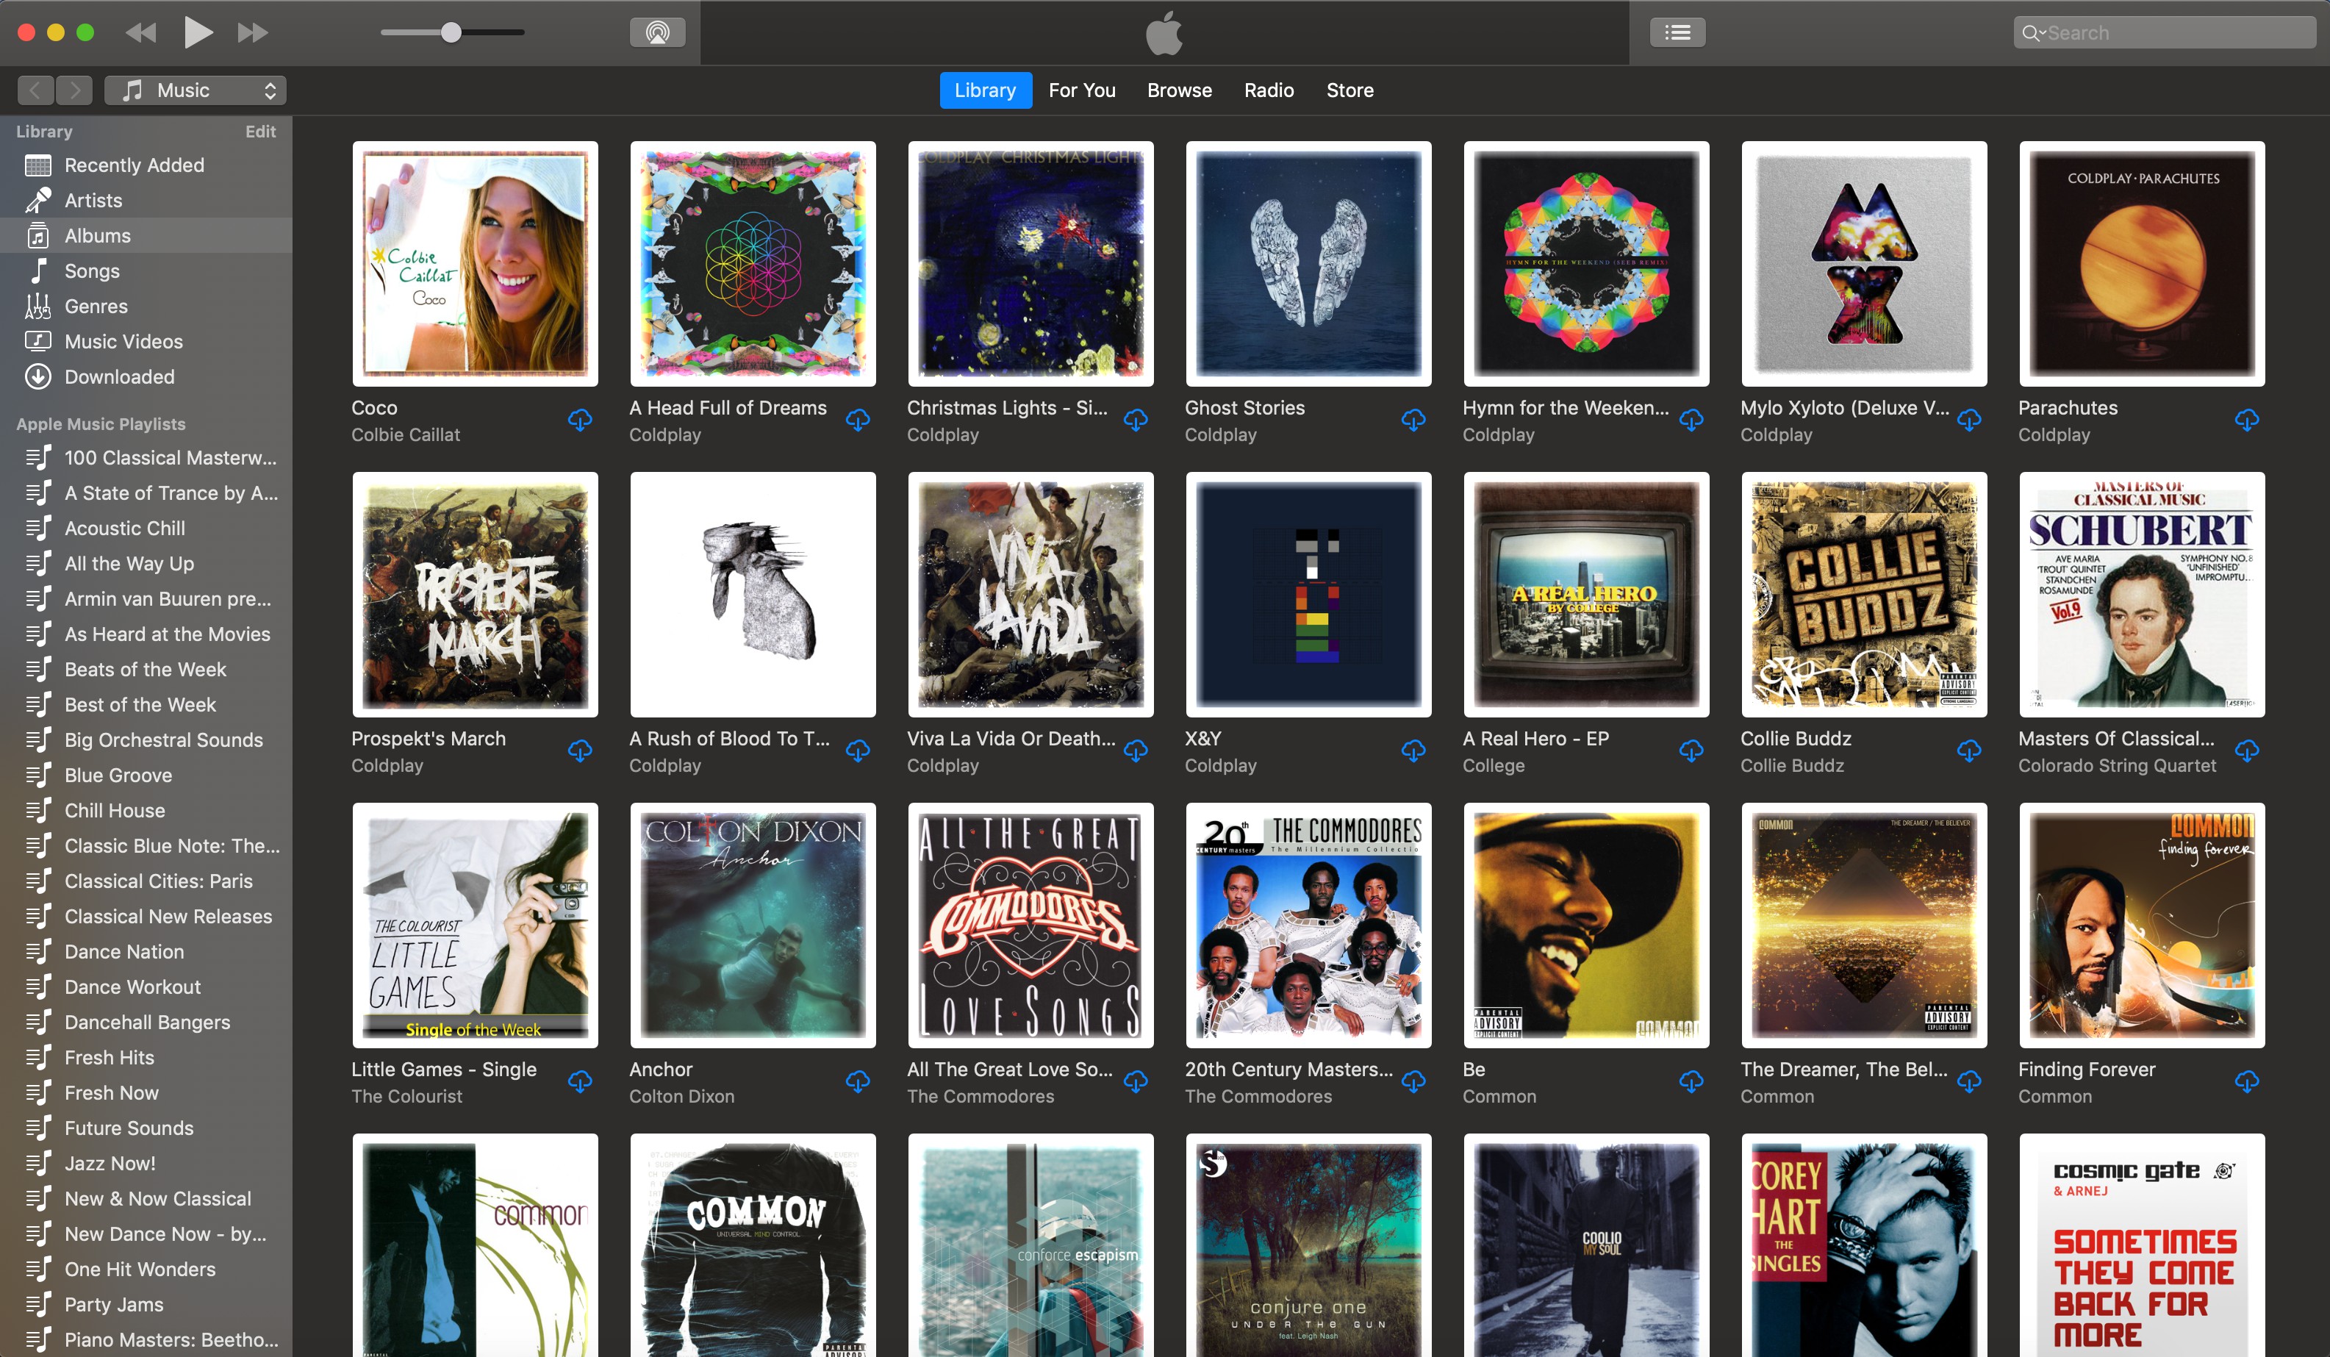Download X&Y via cloud icon
The width and height of the screenshot is (2330, 1357).
[x=1413, y=751]
